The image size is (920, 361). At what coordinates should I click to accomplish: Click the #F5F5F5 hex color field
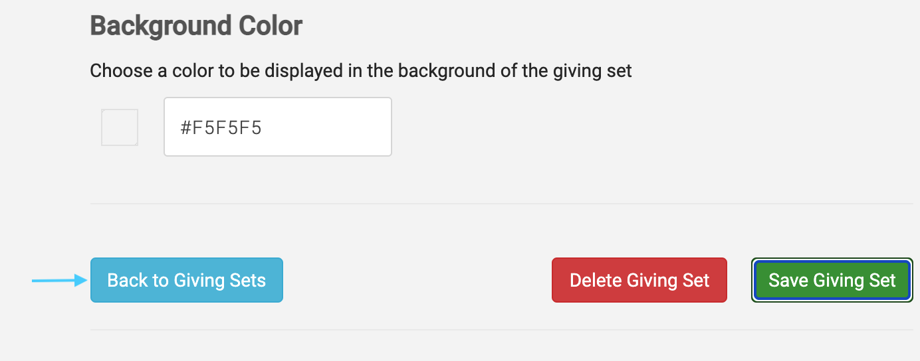(x=277, y=127)
